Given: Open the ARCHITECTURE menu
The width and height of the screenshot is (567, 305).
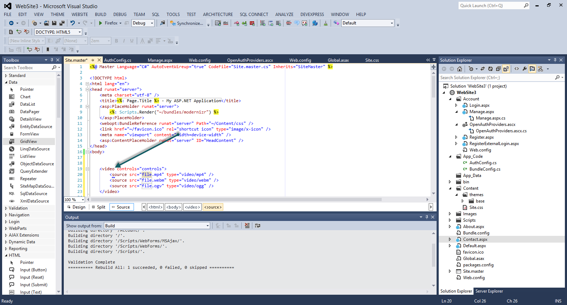Looking at the screenshot, I should click(218, 14).
